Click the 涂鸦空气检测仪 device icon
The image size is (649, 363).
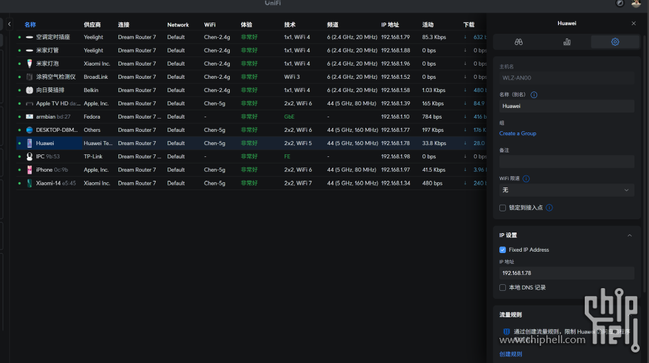pyautogui.click(x=29, y=77)
